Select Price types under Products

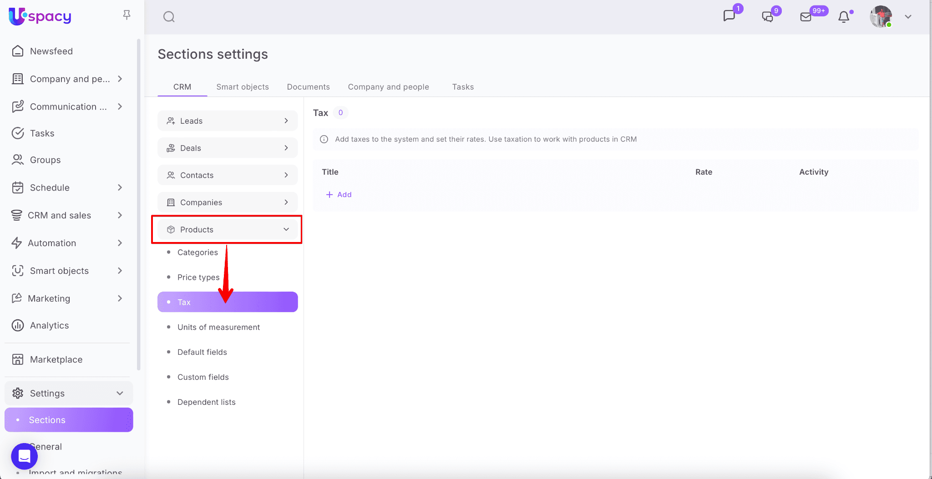pos(198,277)
